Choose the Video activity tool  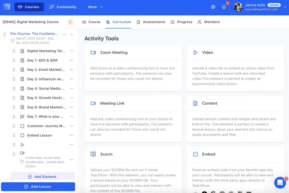pos(235,68)
